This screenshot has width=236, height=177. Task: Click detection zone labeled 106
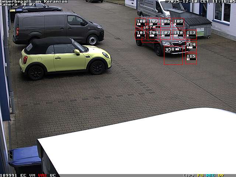166,21
